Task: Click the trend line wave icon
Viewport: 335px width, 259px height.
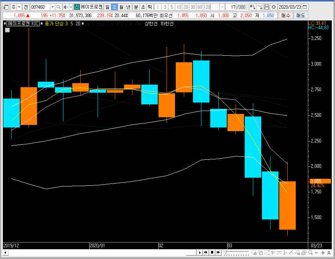Action: [x=279, y=253]
